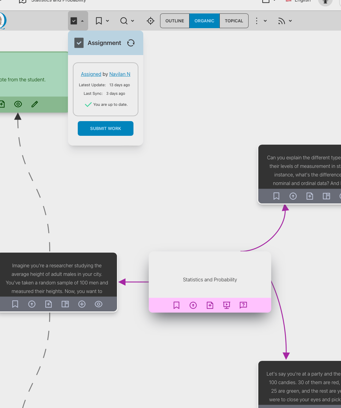Click the refresh sync icon beside Assignment
The image size is (341, 408).
[131, 43]
